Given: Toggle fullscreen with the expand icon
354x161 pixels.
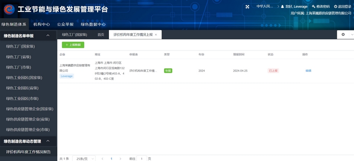Looking at the screenshot, I should 247,7.
